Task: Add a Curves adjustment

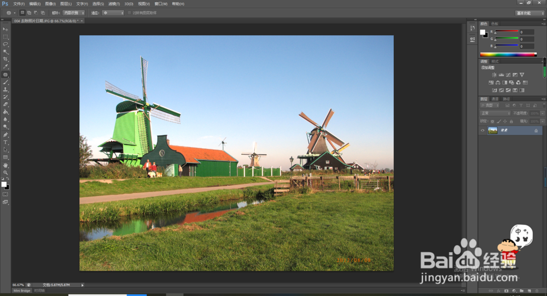Action: pyautogui.click(x=508, y=75)
